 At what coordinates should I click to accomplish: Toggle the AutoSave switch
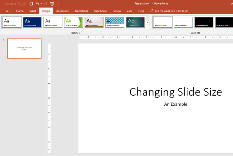(22, 4)
